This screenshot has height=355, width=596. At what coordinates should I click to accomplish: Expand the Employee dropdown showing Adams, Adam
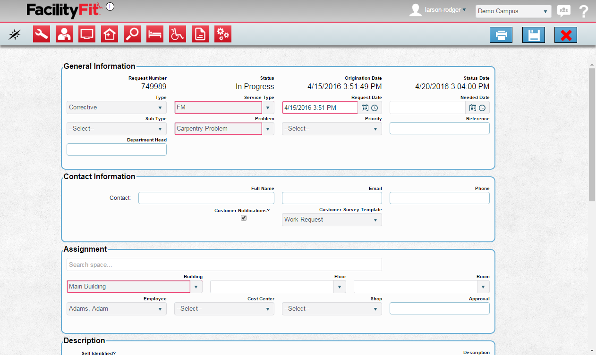pos(117,309)
